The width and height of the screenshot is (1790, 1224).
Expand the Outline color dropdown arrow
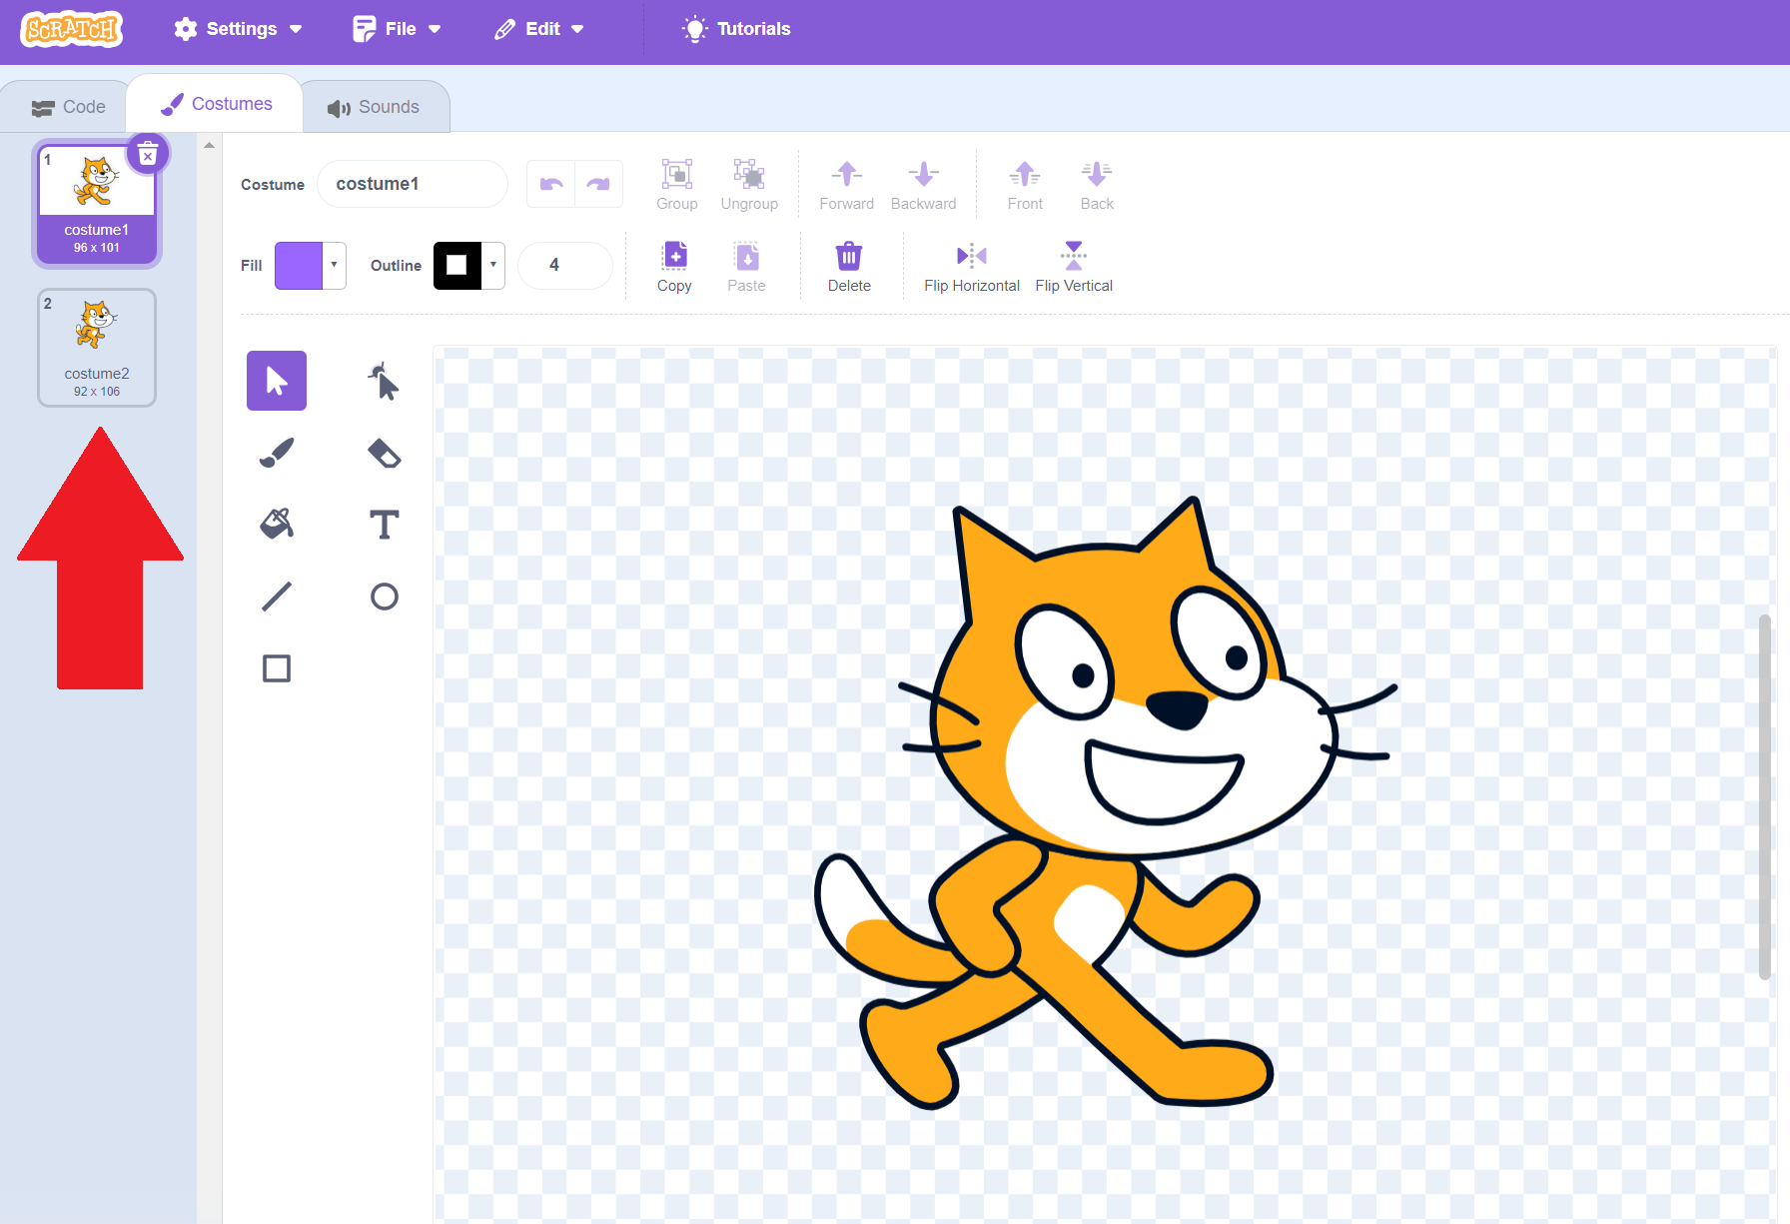[493, 265]
